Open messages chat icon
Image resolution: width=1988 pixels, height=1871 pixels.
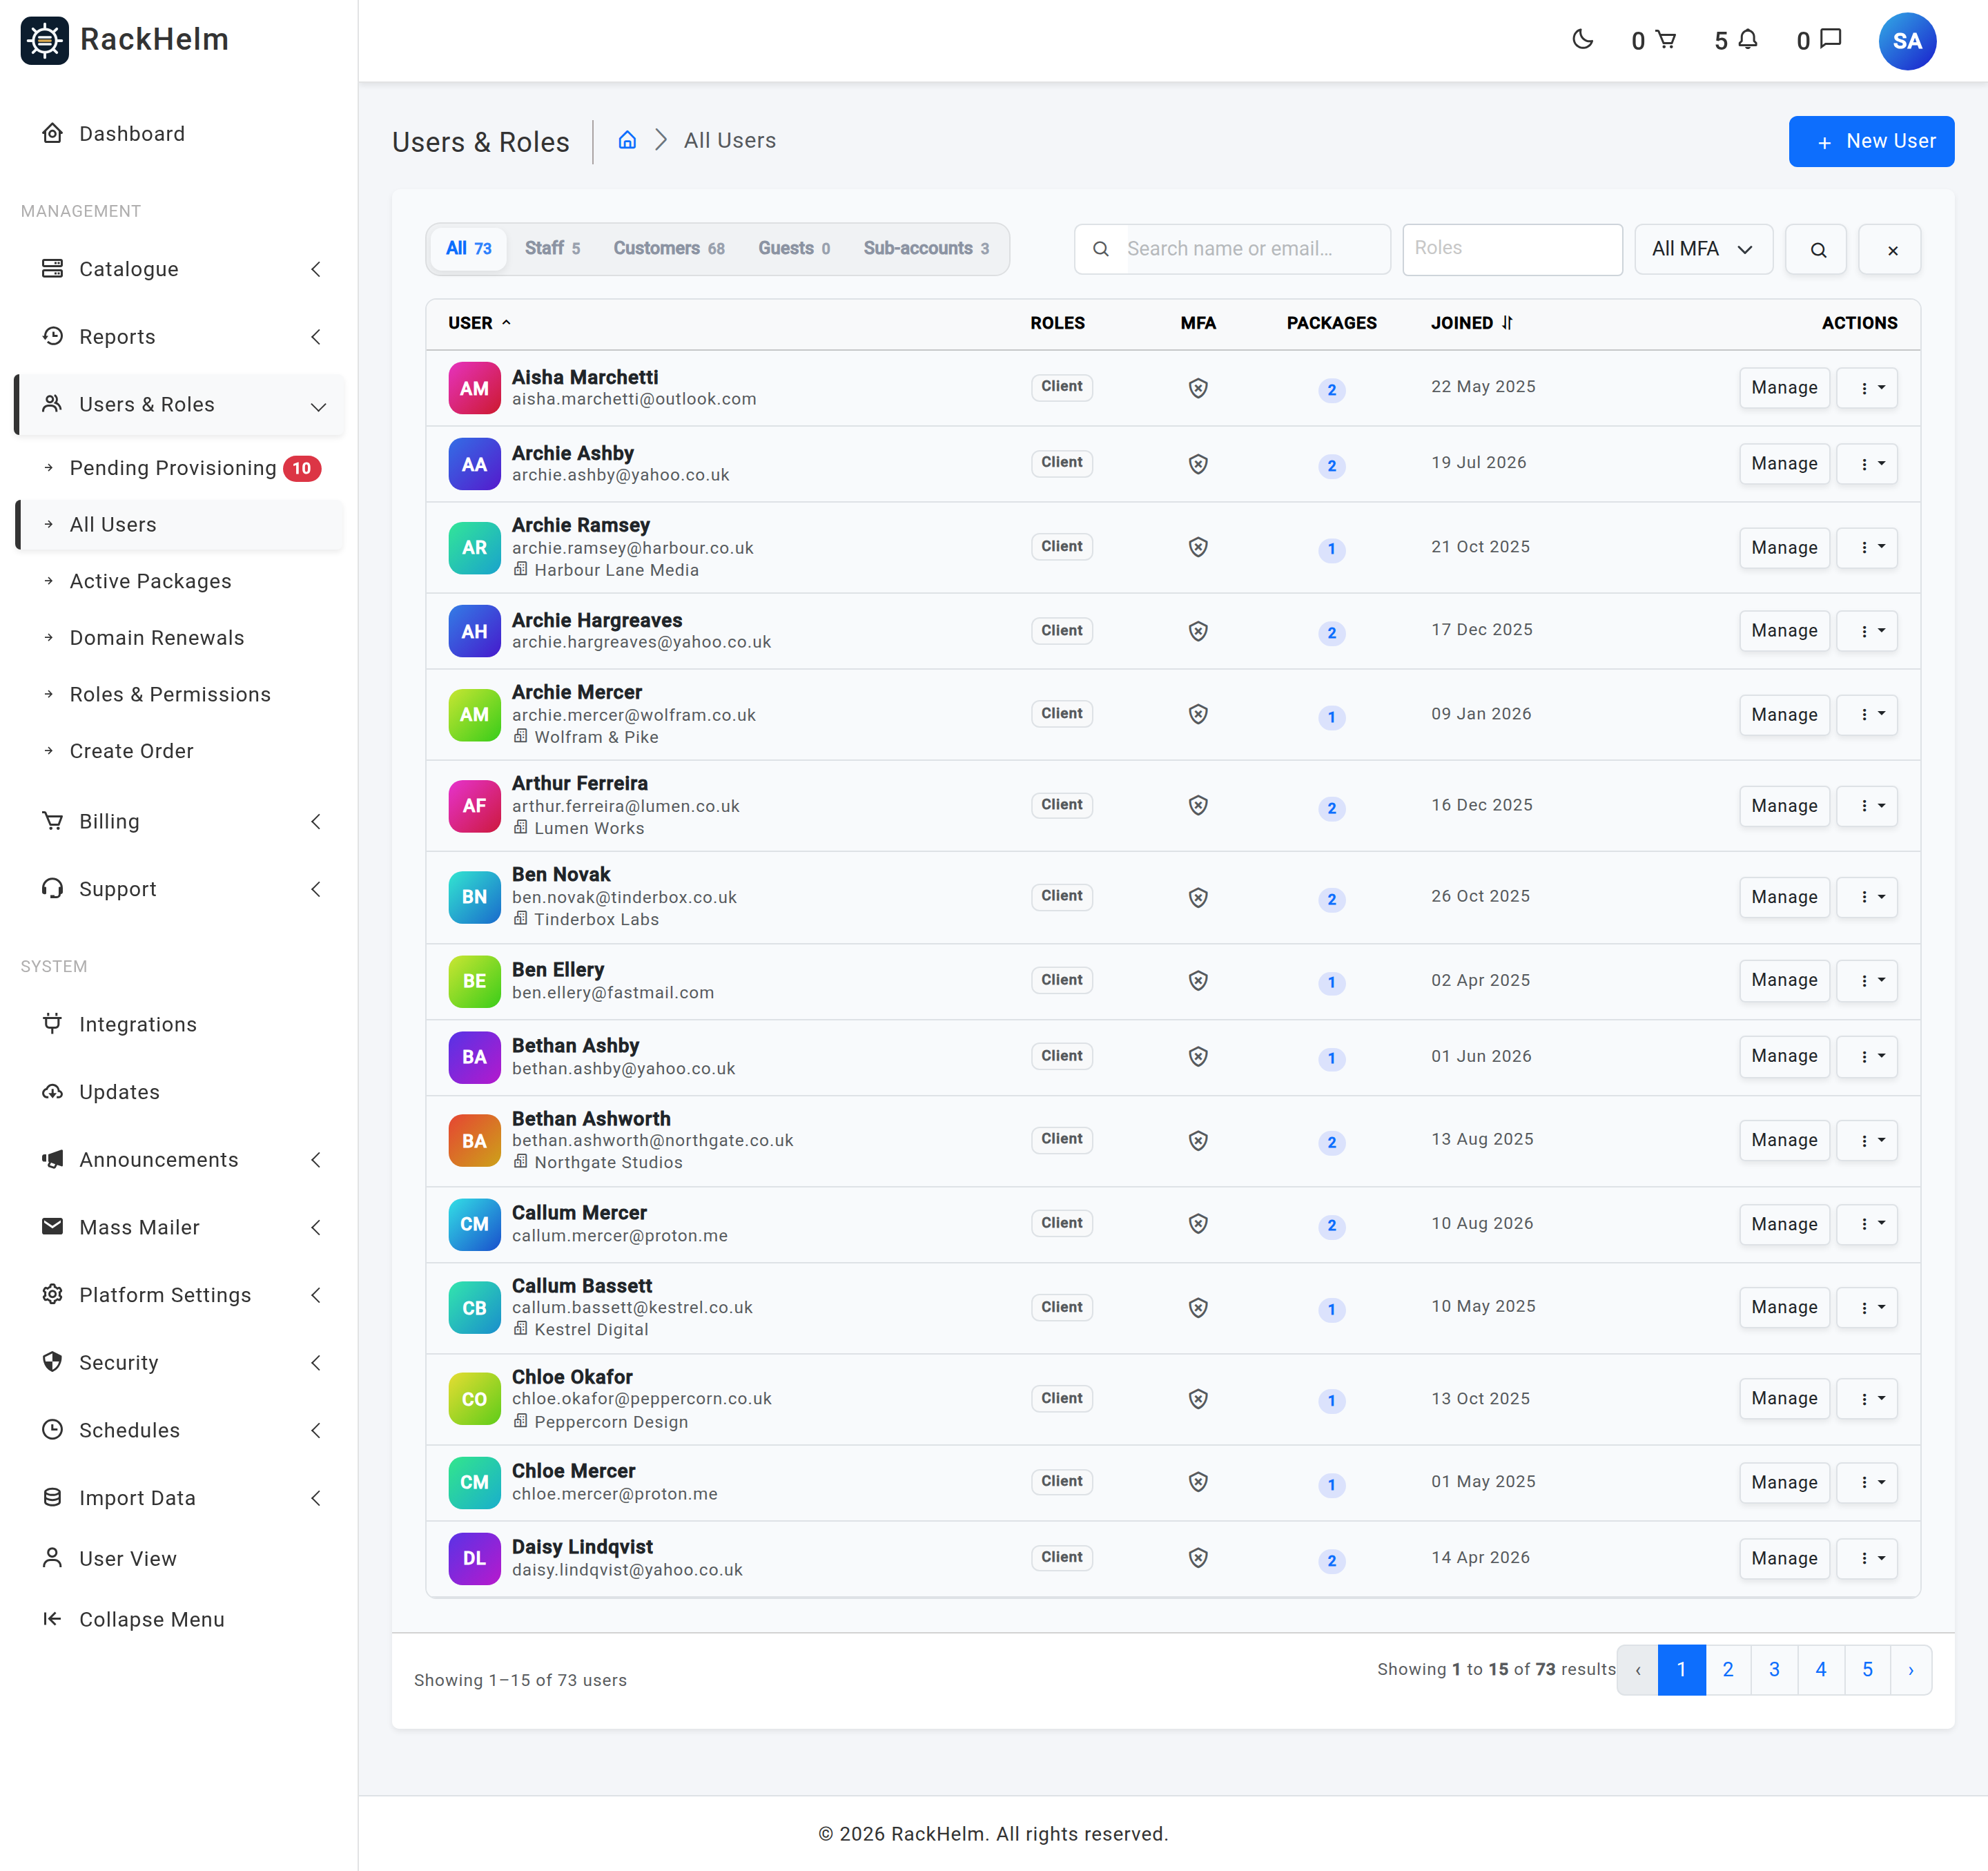(1830, 39)
